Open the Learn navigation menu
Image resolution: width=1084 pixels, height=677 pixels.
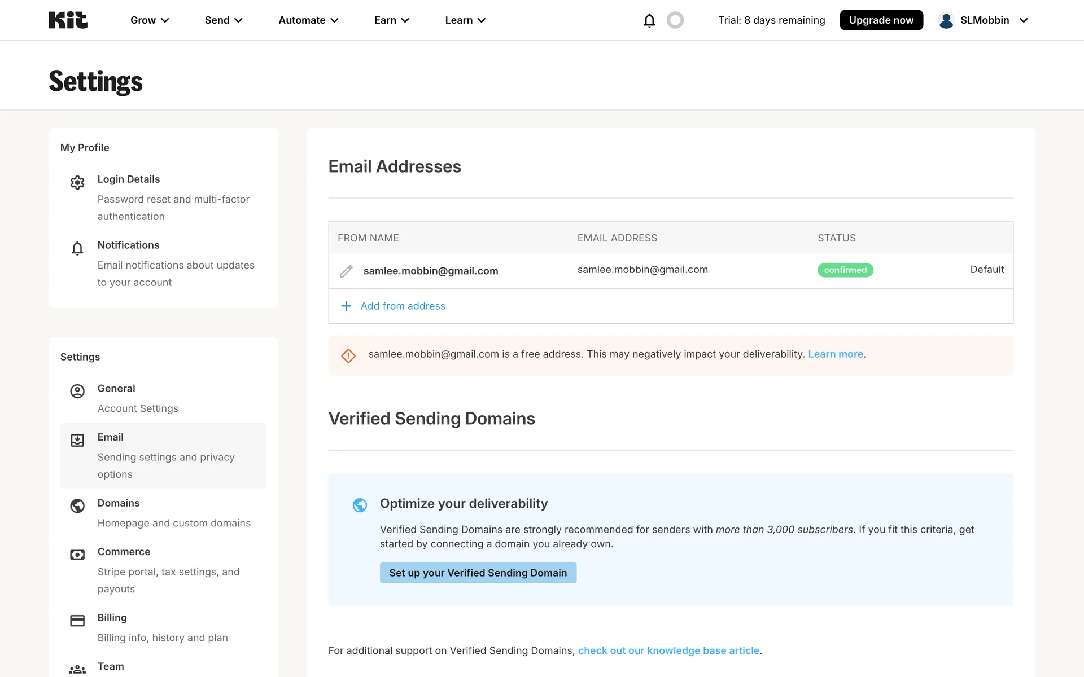click(x=465, y=20)
